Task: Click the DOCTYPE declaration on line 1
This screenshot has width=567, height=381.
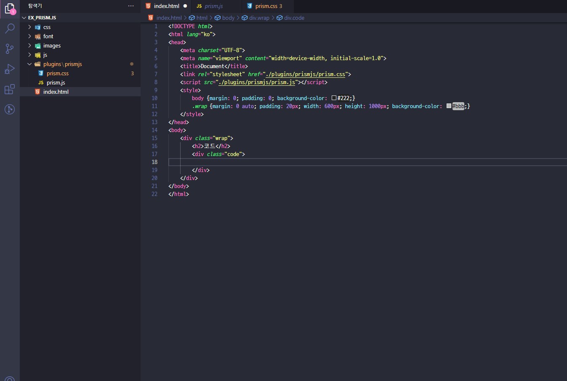Action: point(190,26)
